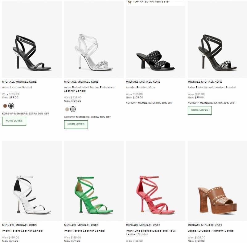Open the Jagger Studded Platform Sandal title link
The width and height of the screenshot is (247, 243).
211,231
